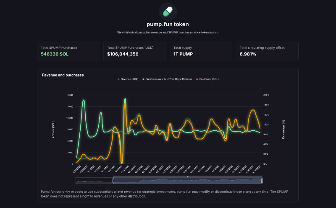Select the "546336 SOL" value
The height and width of the screenshot is (208, 336).
55,54
